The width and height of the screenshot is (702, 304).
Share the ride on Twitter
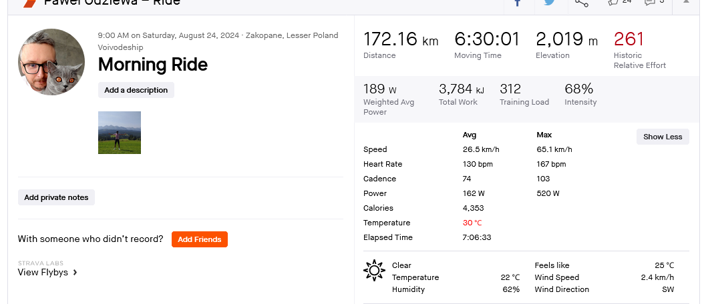point(549,3)
